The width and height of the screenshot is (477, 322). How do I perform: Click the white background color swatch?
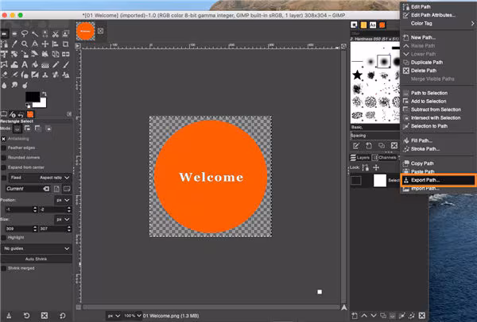coord(43,104)
